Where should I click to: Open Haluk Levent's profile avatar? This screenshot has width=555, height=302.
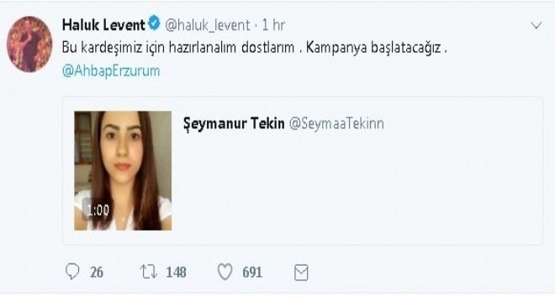(29, 44)
